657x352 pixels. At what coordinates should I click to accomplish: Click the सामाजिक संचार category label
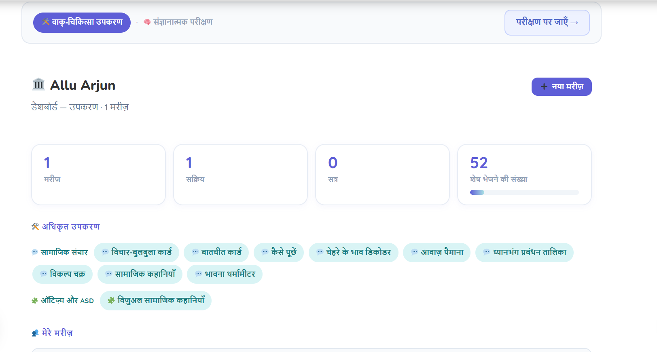64,253
